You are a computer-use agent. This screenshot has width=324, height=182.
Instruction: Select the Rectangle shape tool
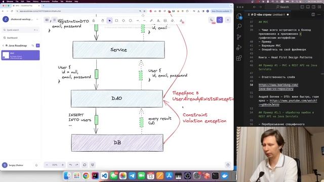pyautogui.click(x=116, y=21)
